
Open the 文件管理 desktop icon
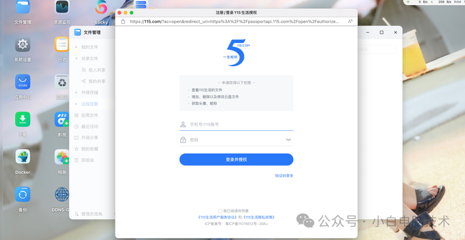click(23, 7)
